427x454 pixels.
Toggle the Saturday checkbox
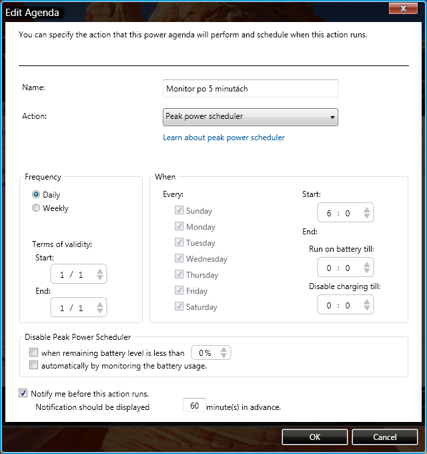click(178, 306)
